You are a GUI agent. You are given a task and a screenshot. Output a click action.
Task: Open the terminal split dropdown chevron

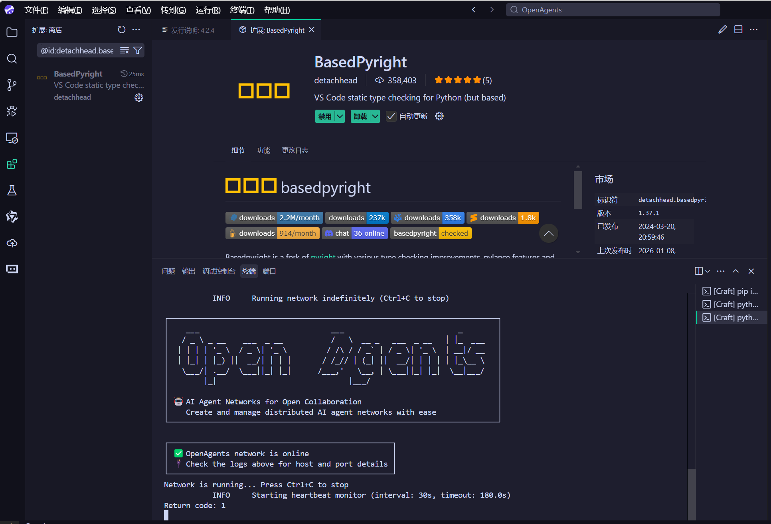click(708, 271)
